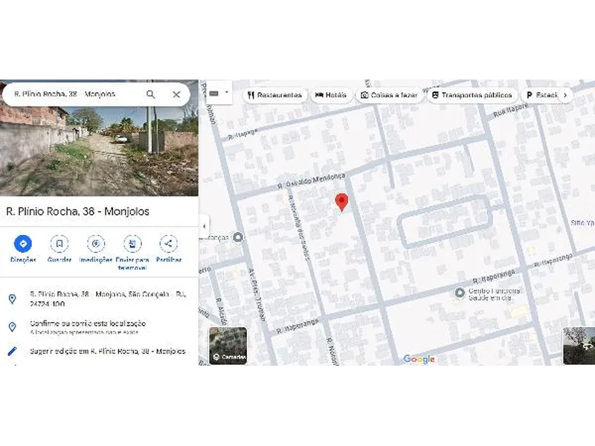Open the Street View photo of the street
The image size is (595, 446).
99,152
